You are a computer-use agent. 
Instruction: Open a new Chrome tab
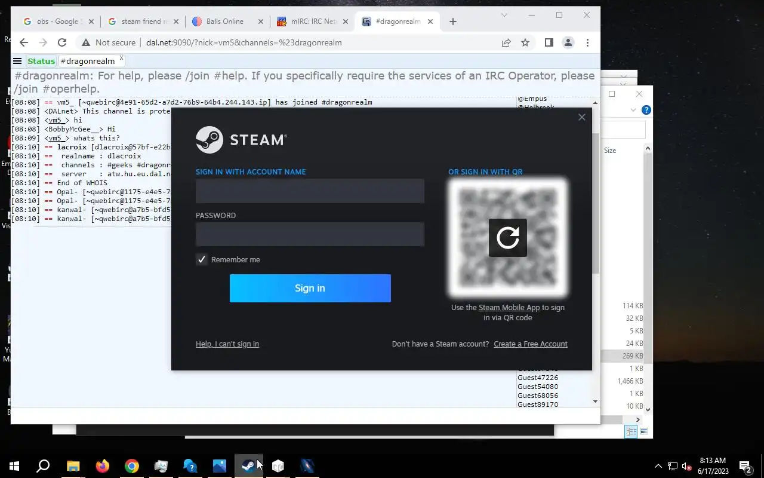tap(453, 22)
